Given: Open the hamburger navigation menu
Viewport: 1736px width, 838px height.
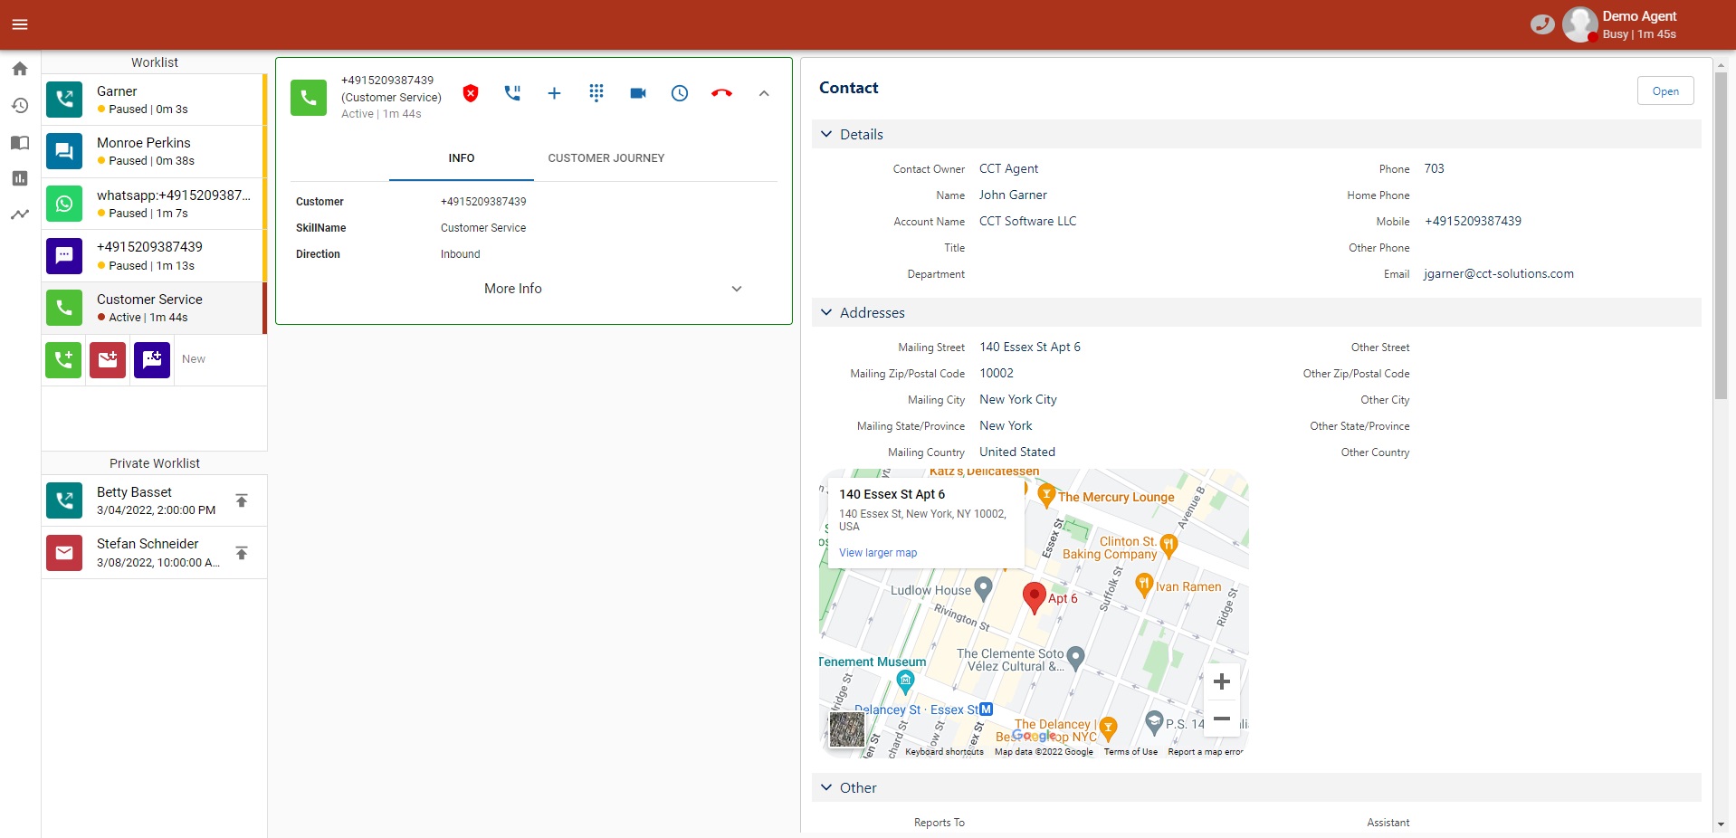Looking at the screenshot, I should tap(20, 24).
